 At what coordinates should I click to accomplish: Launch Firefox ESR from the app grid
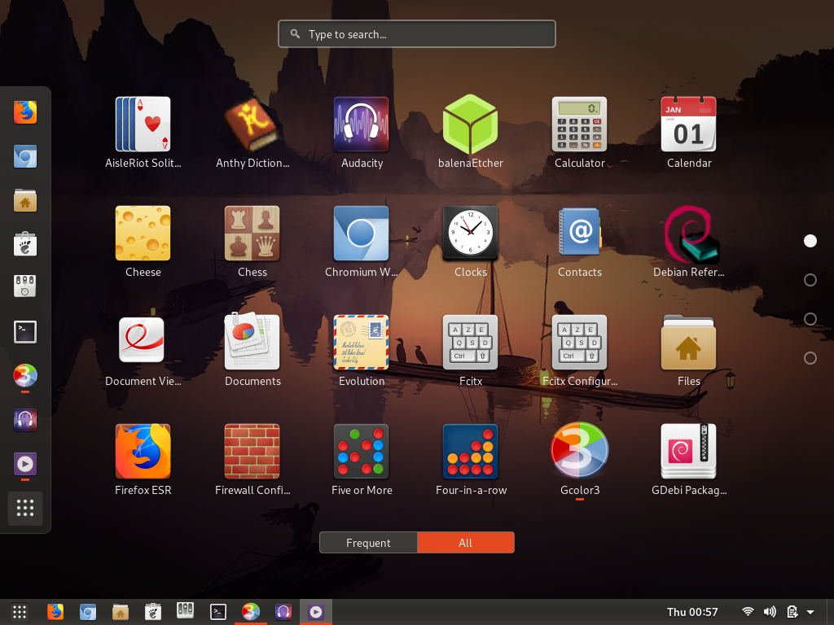[x=143, y=460]
